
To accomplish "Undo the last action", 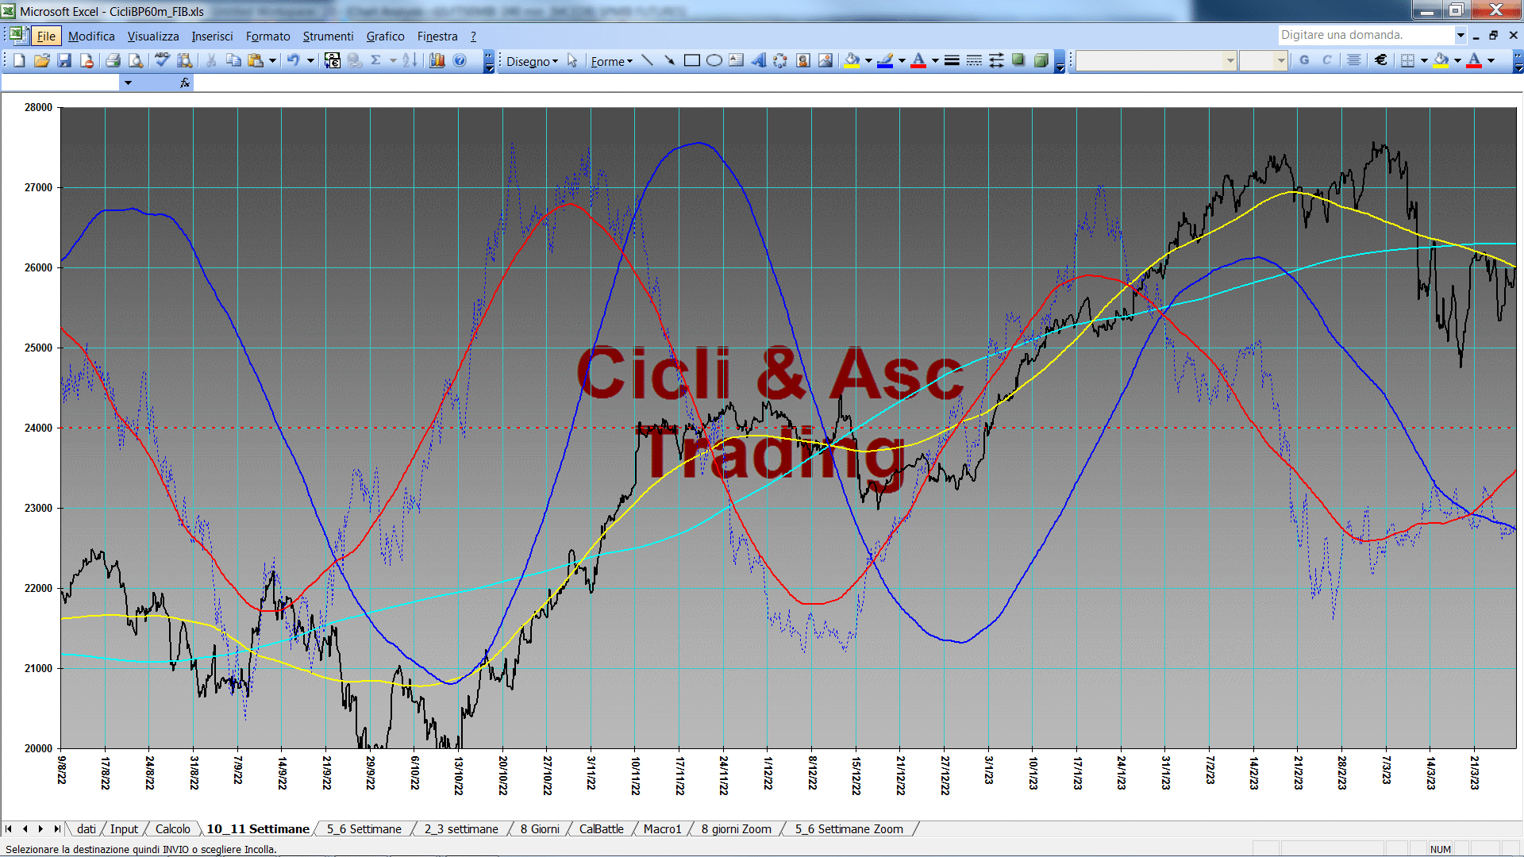I will (x=294, y=60).
